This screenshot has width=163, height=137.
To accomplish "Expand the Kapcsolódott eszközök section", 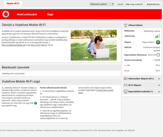I will click(x=159, y=91).
